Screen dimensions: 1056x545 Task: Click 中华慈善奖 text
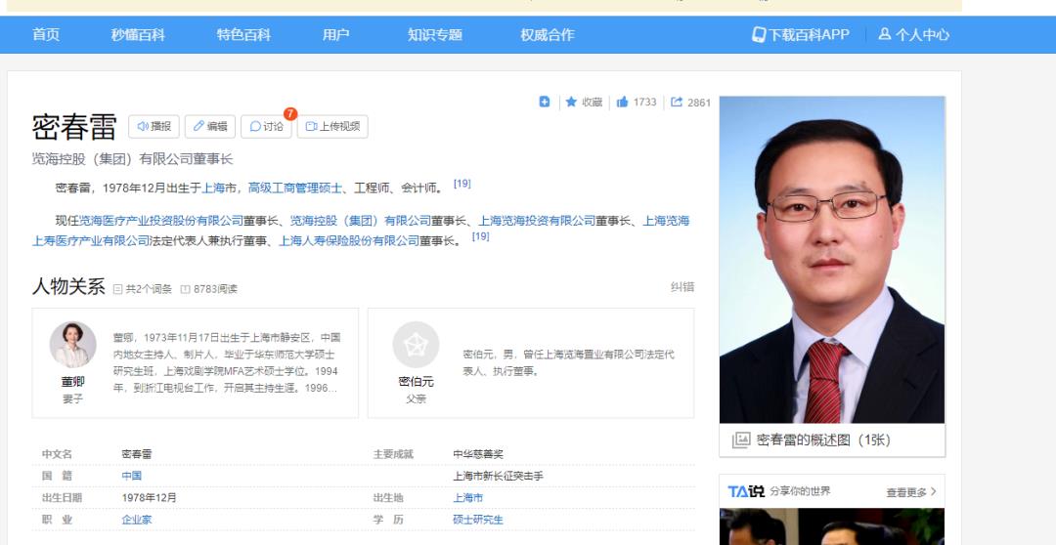point(477,454)
